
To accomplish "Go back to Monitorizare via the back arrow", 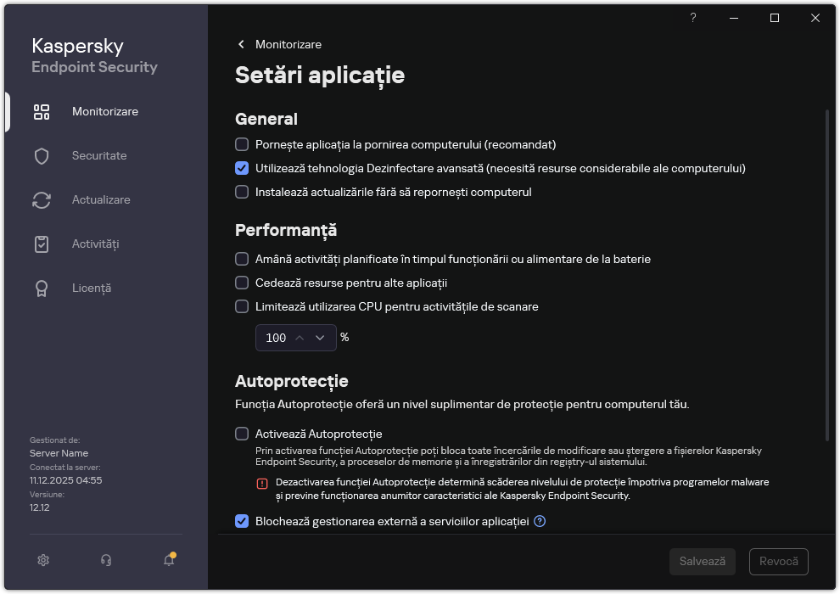I will 241,44.
